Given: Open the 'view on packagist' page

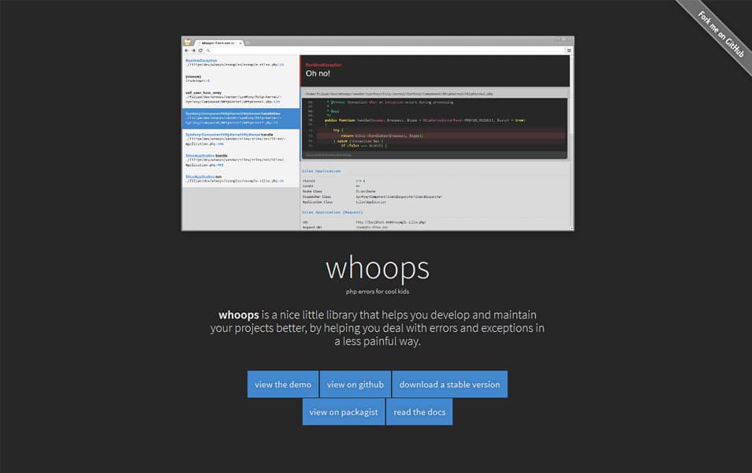Looking at the screenshot, I should [343, 412].
